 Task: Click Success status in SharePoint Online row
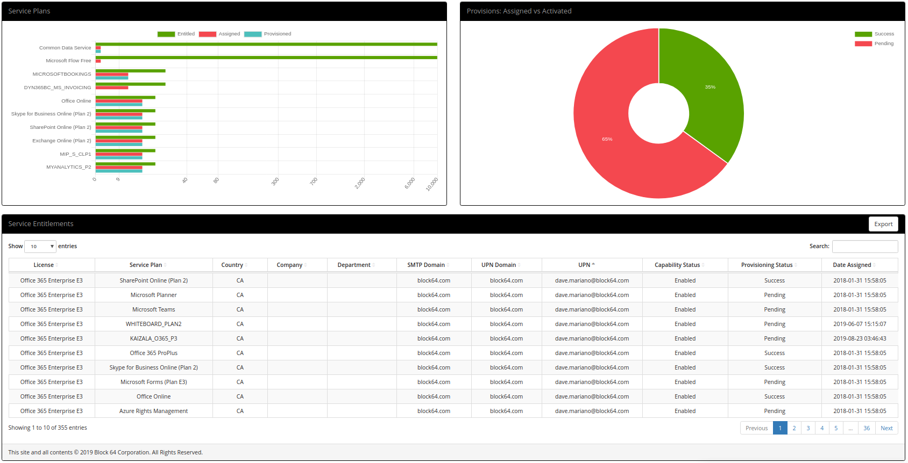click(775, 280)
